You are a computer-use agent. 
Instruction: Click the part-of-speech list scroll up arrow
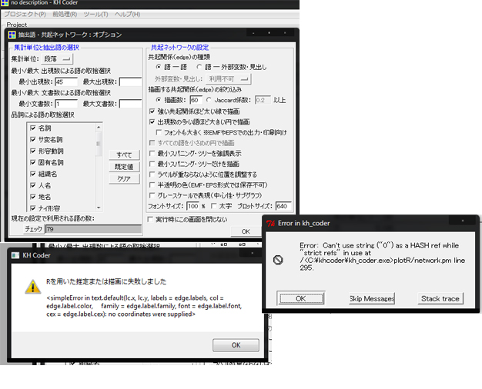click(x=99, y=127)
